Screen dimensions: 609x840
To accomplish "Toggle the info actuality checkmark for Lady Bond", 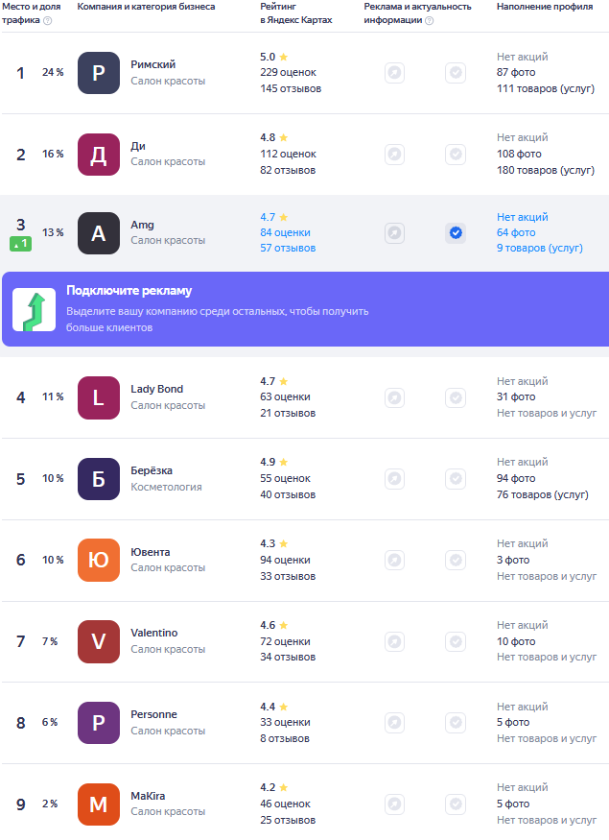I will [x=456, y=397].
